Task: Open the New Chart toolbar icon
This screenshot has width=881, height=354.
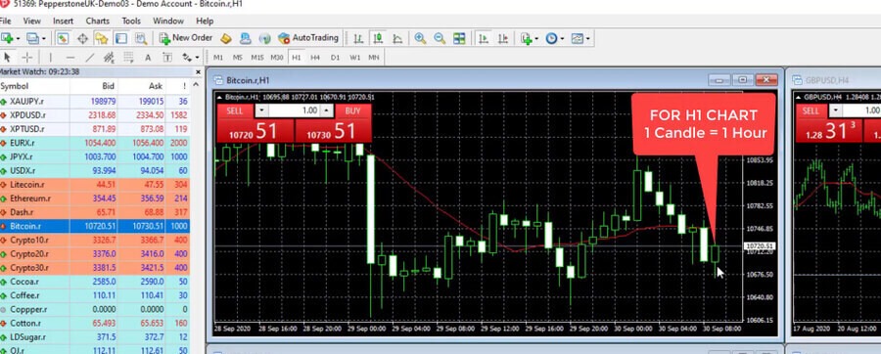Action: pos(7,38)
